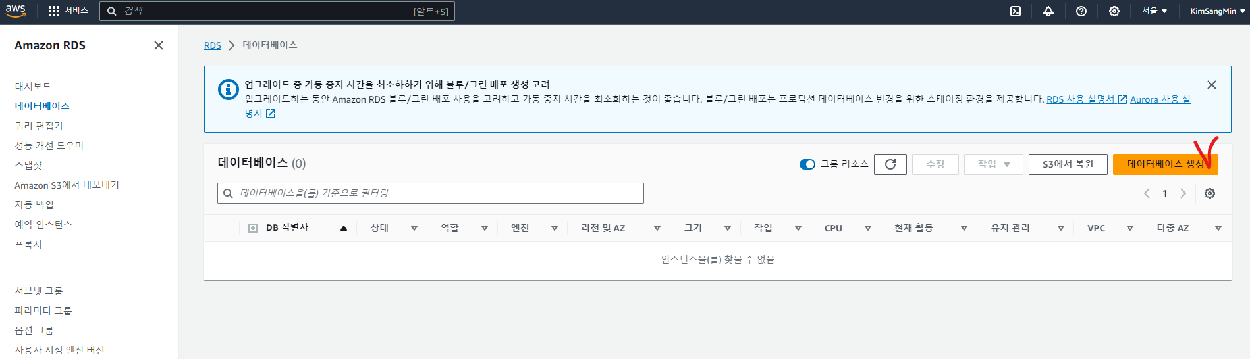Open table preferences gear icon
The image size is (1250, 359).
pyautogui.click(x=1210, y=193)
